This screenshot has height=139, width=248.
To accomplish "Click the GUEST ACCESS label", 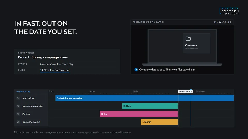I will (26, 53).
